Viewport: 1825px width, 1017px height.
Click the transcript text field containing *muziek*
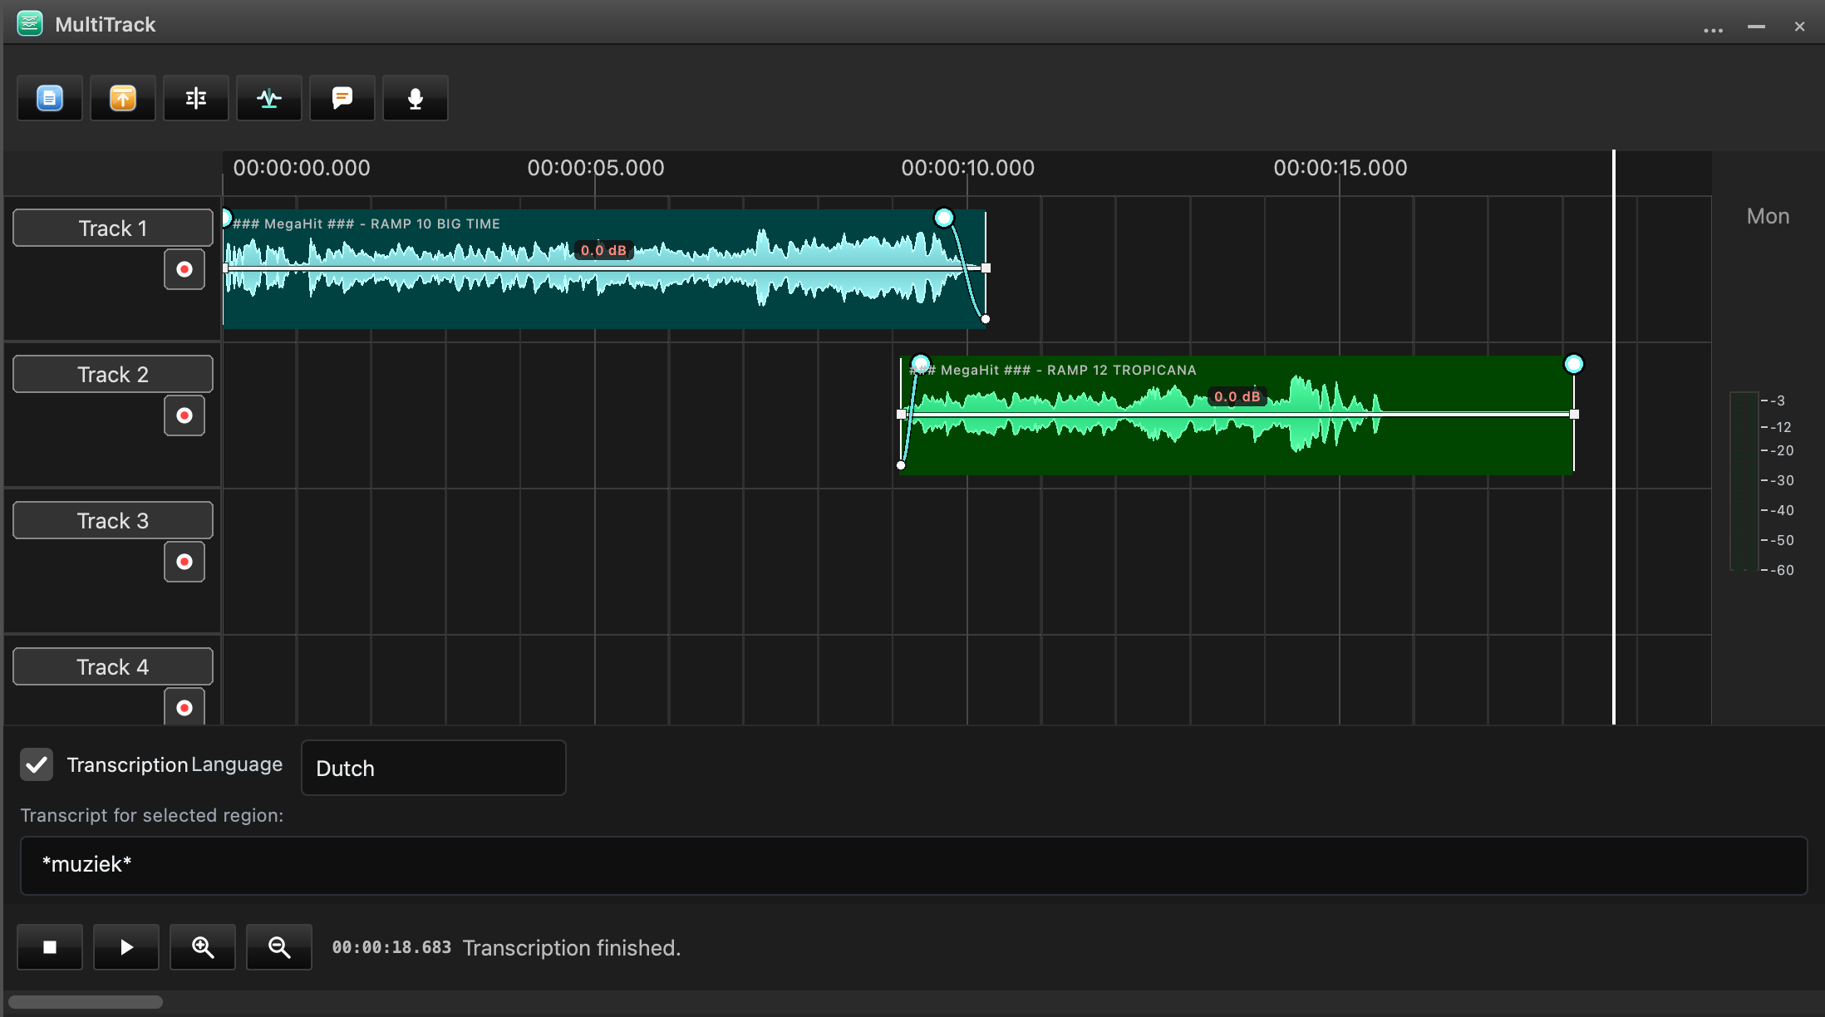[914, 865]
